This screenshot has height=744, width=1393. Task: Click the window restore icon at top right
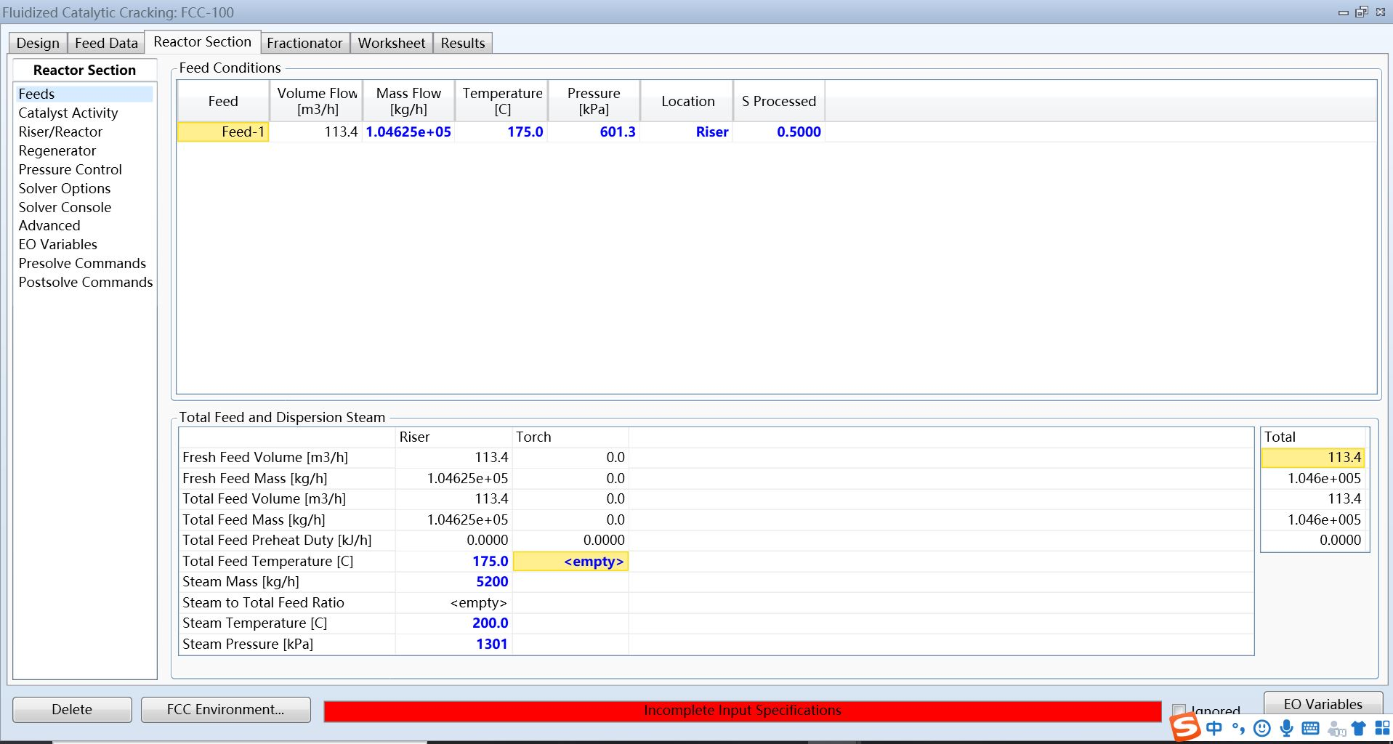tap(1362, 12)
